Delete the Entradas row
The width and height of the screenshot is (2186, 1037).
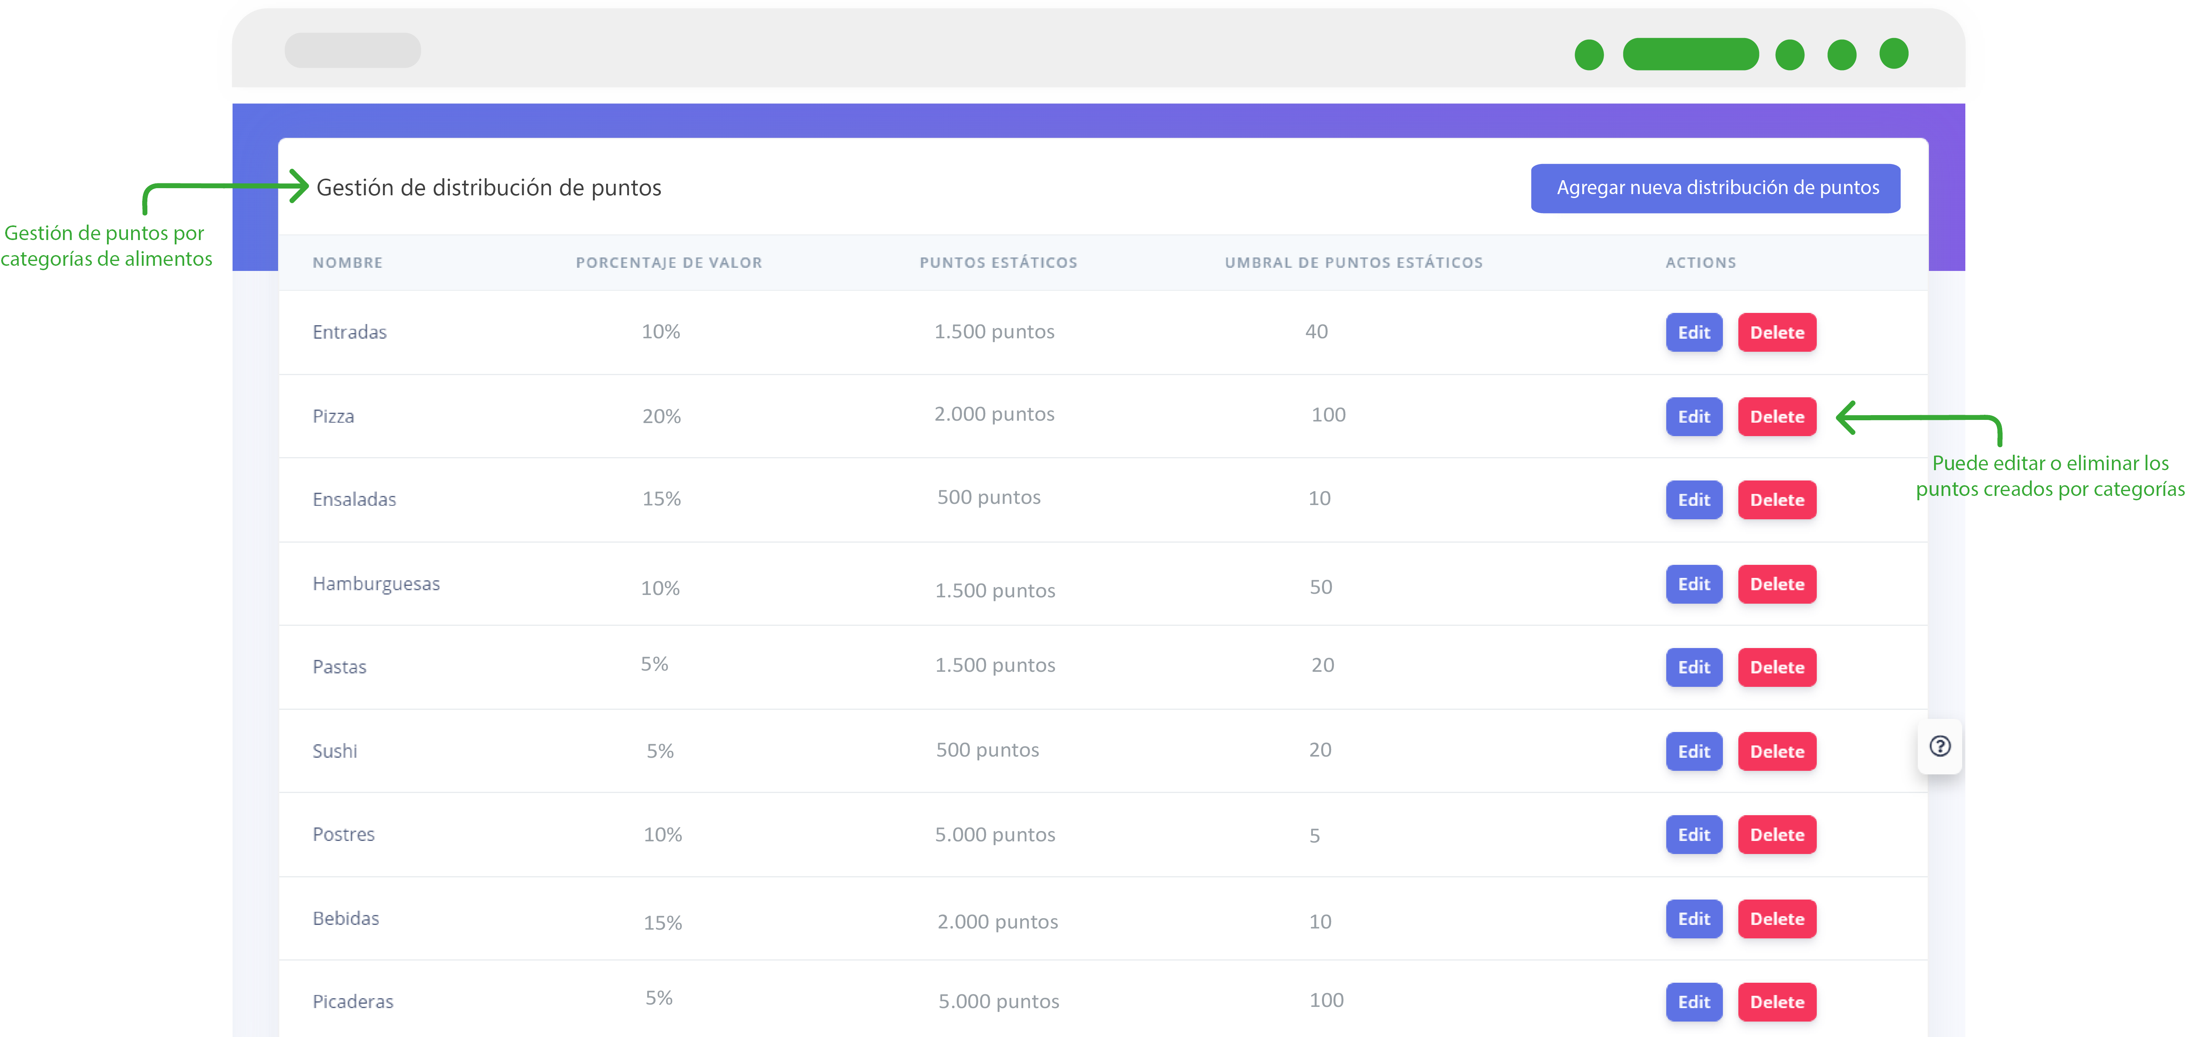(1777, 332)
